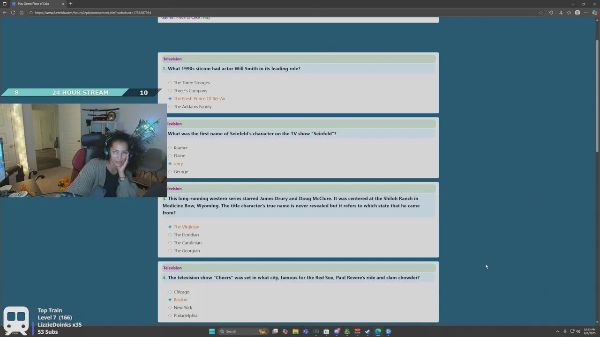Open the Windows Start menu

tap(212, 331)
